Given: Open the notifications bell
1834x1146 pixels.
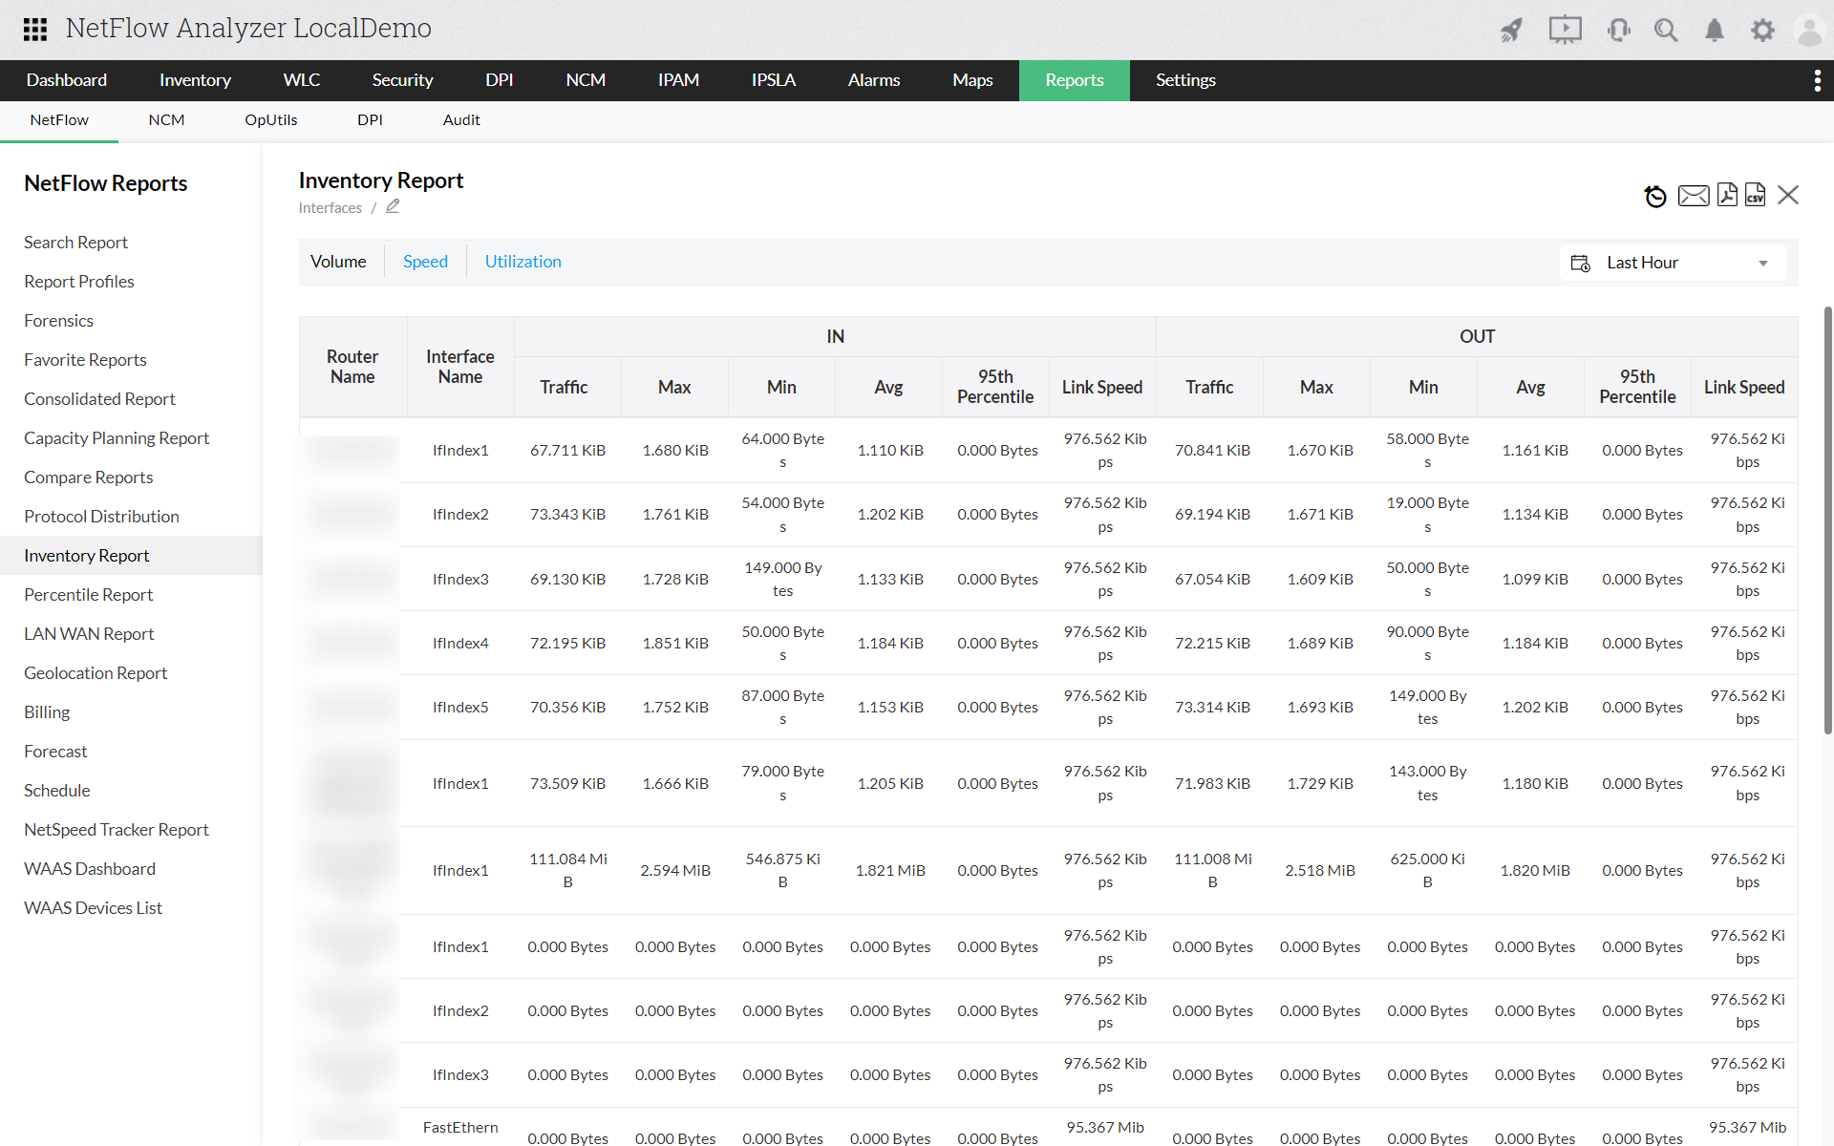Looking at the screenshot, I should [1713, 30].
